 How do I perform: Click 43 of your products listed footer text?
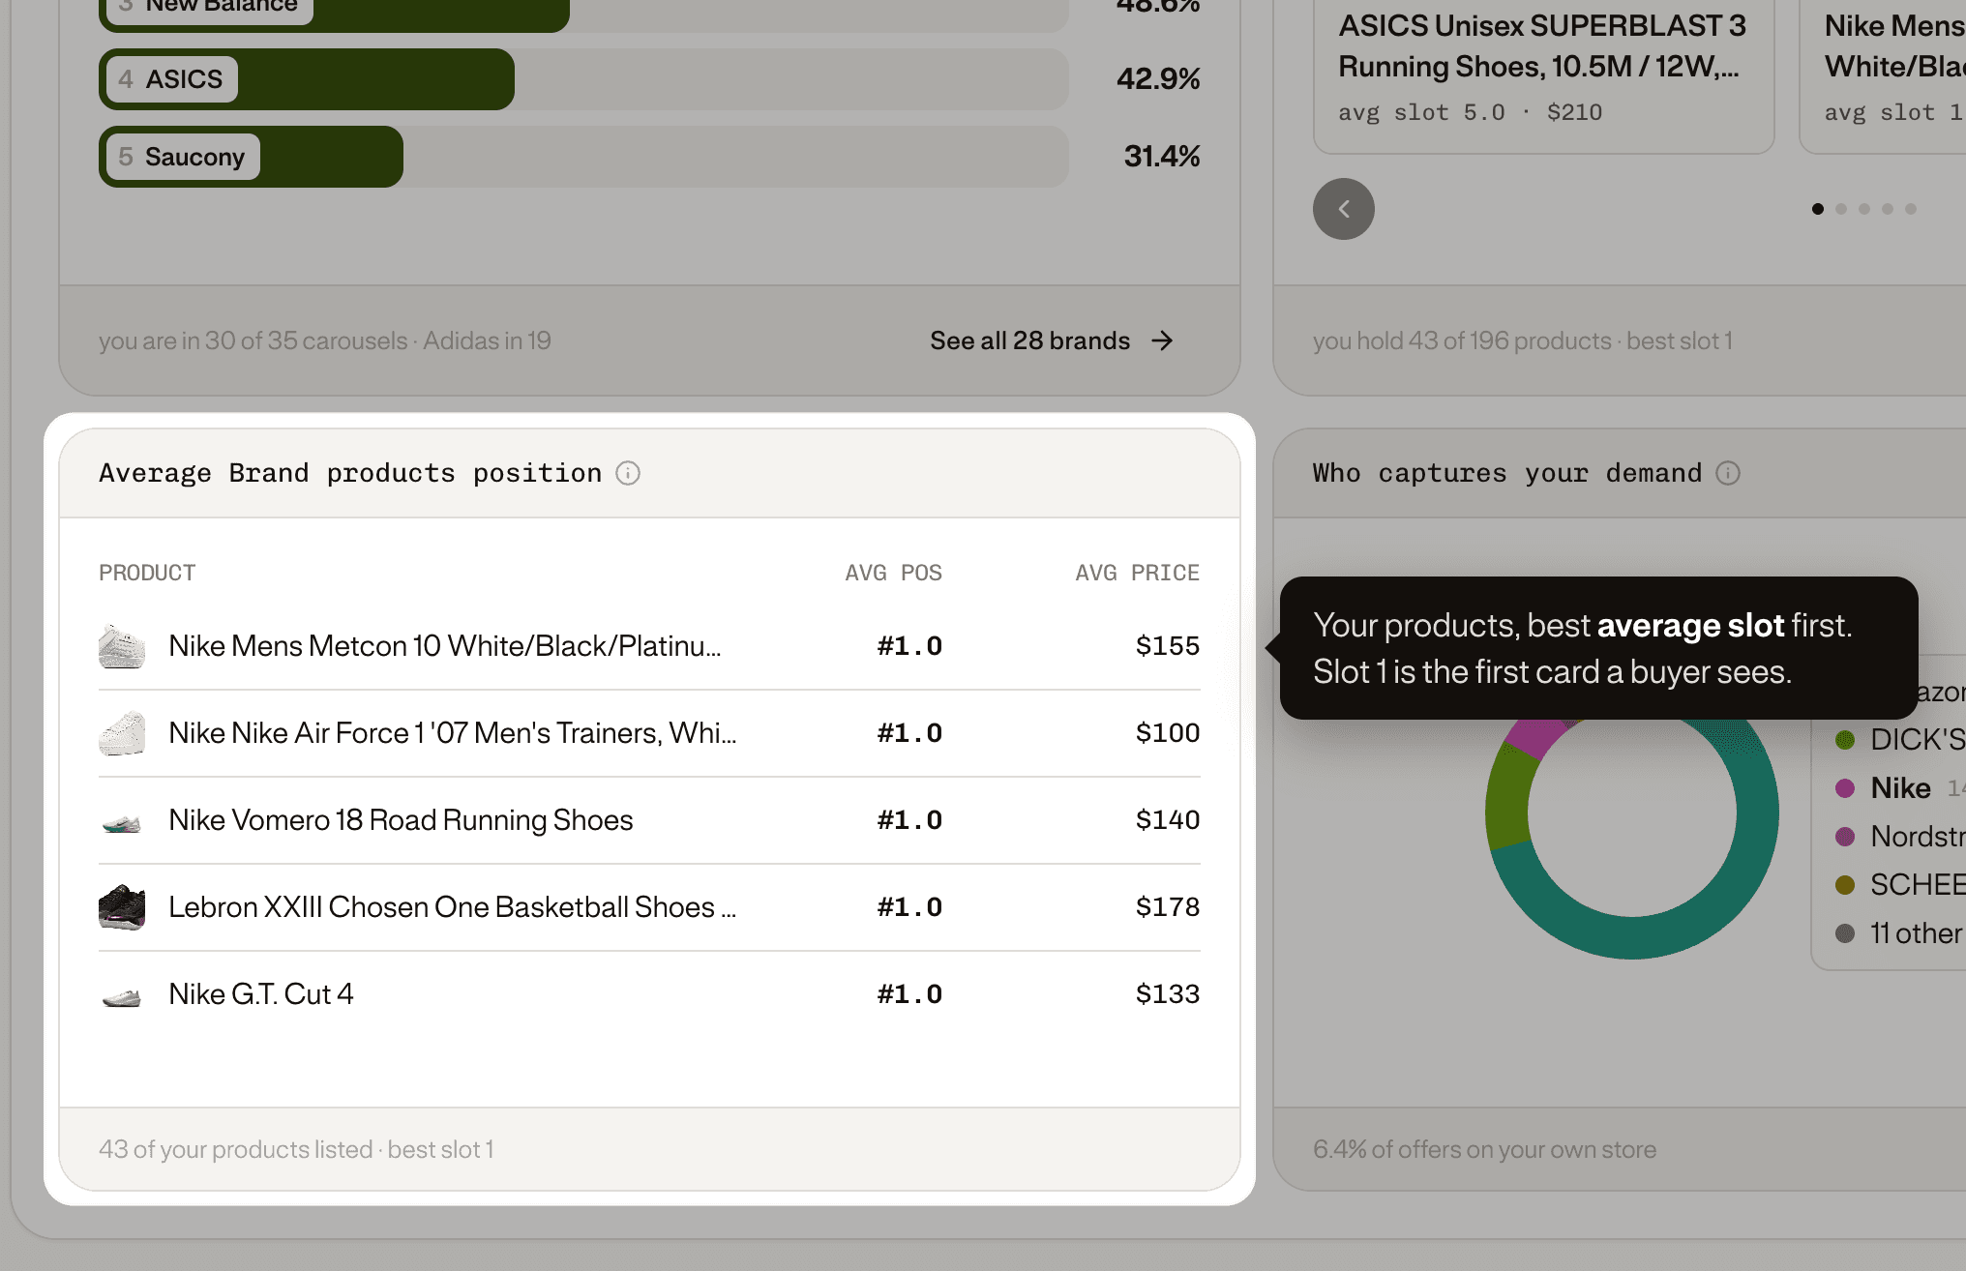296,1149
